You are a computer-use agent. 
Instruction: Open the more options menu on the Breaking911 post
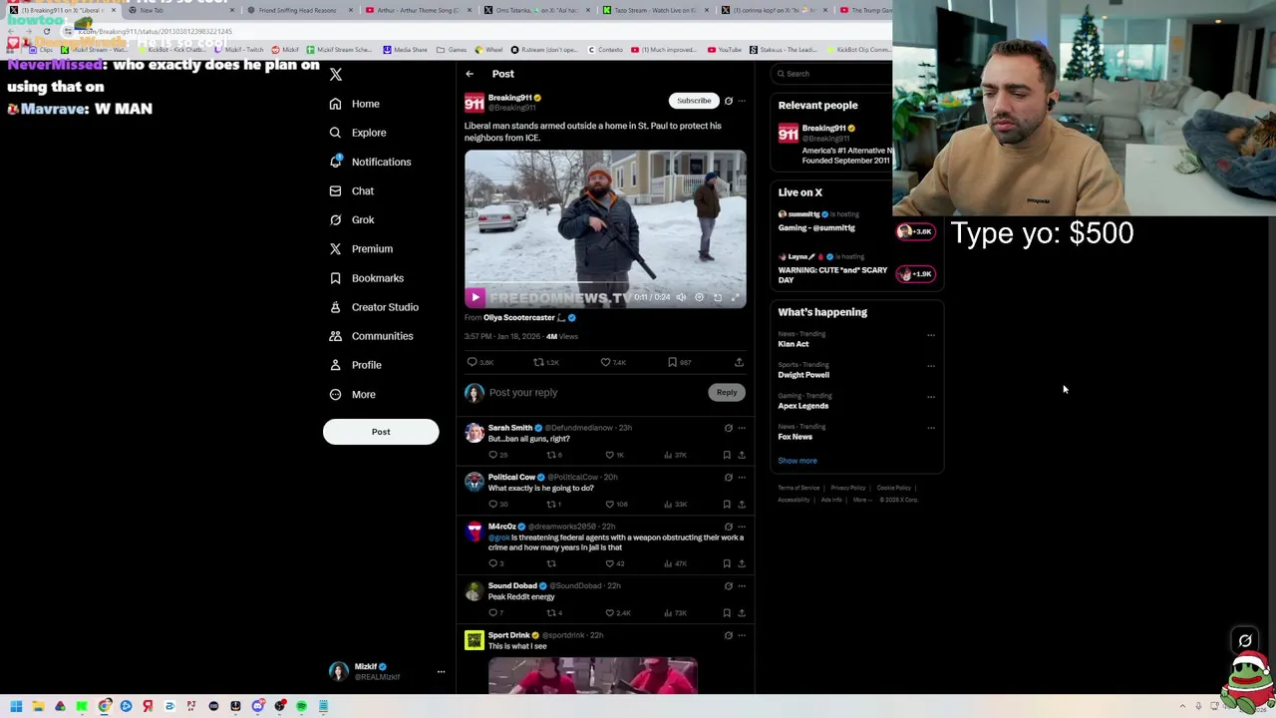(x=742, y=101)
